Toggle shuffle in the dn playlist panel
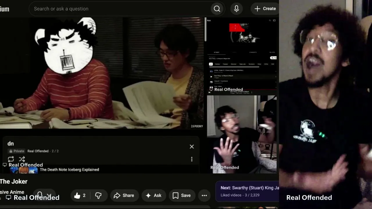Image resolution: width=372 pixels, height=209 pixels. pyautogui.click(x=22, y=159)
